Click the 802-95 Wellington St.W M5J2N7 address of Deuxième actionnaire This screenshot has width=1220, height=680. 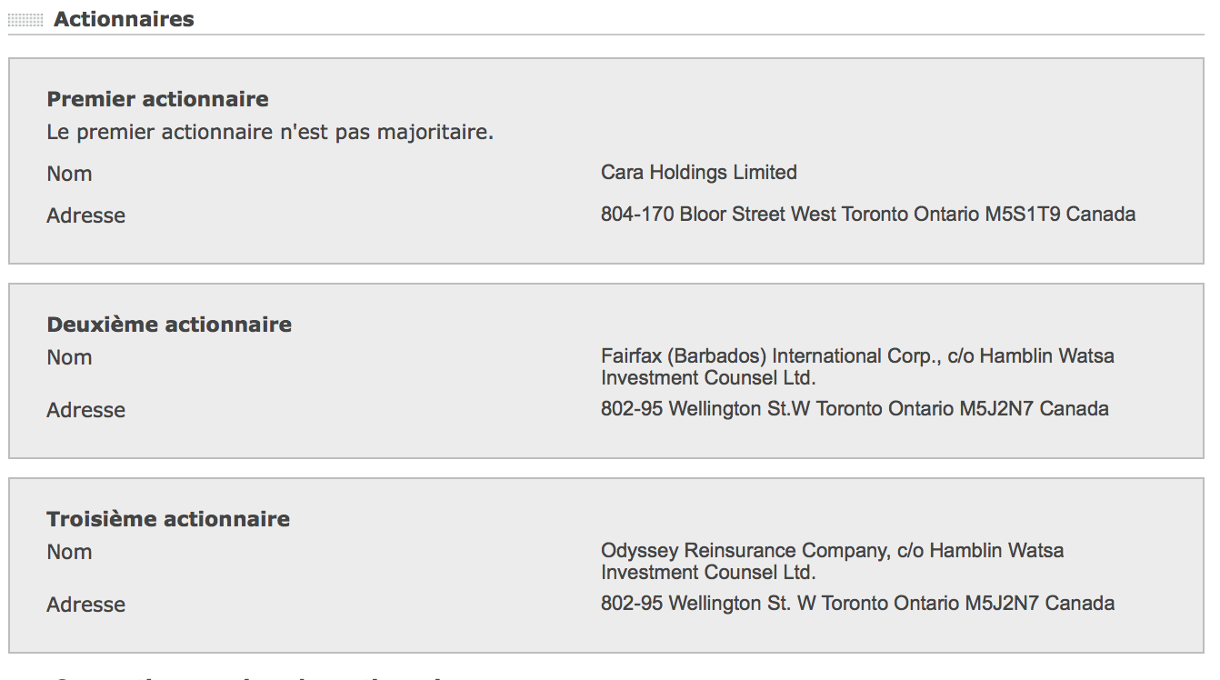point(854,409)
